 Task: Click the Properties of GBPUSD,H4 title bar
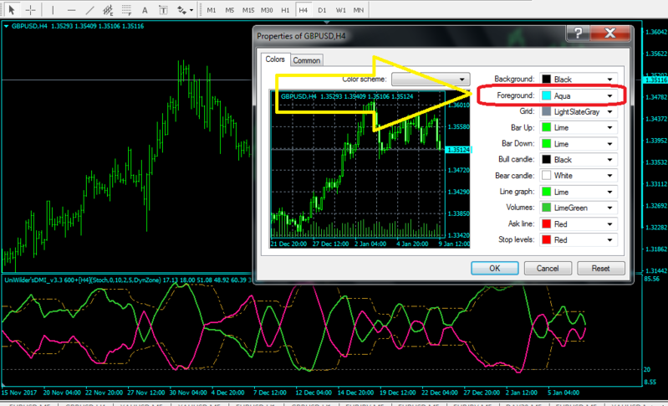409,36
